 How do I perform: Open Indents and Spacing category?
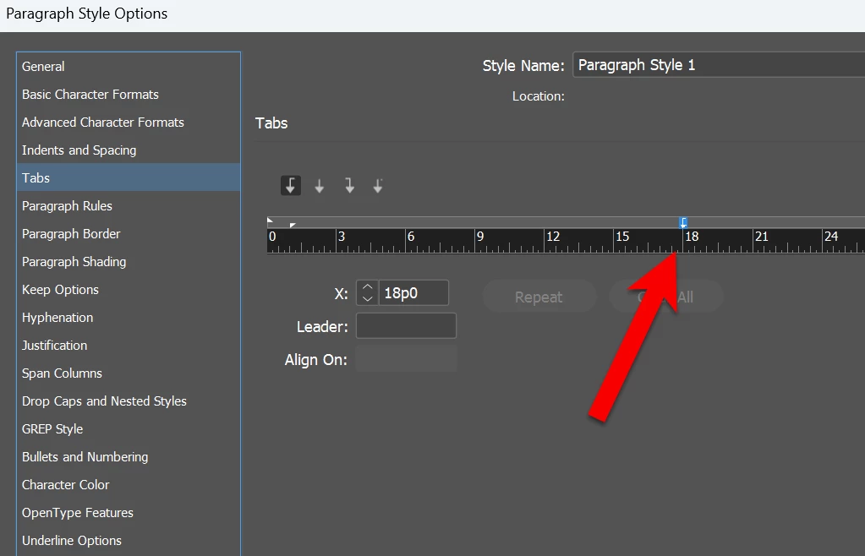[129, 150]
